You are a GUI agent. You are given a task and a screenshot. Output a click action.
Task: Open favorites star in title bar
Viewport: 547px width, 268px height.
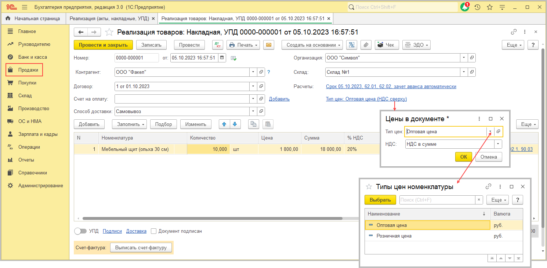click(x=489, y=7)
